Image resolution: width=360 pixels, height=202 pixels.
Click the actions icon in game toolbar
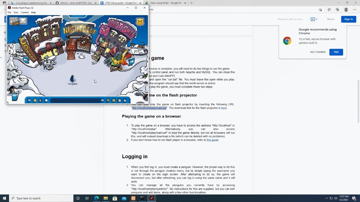click(41, 100)
